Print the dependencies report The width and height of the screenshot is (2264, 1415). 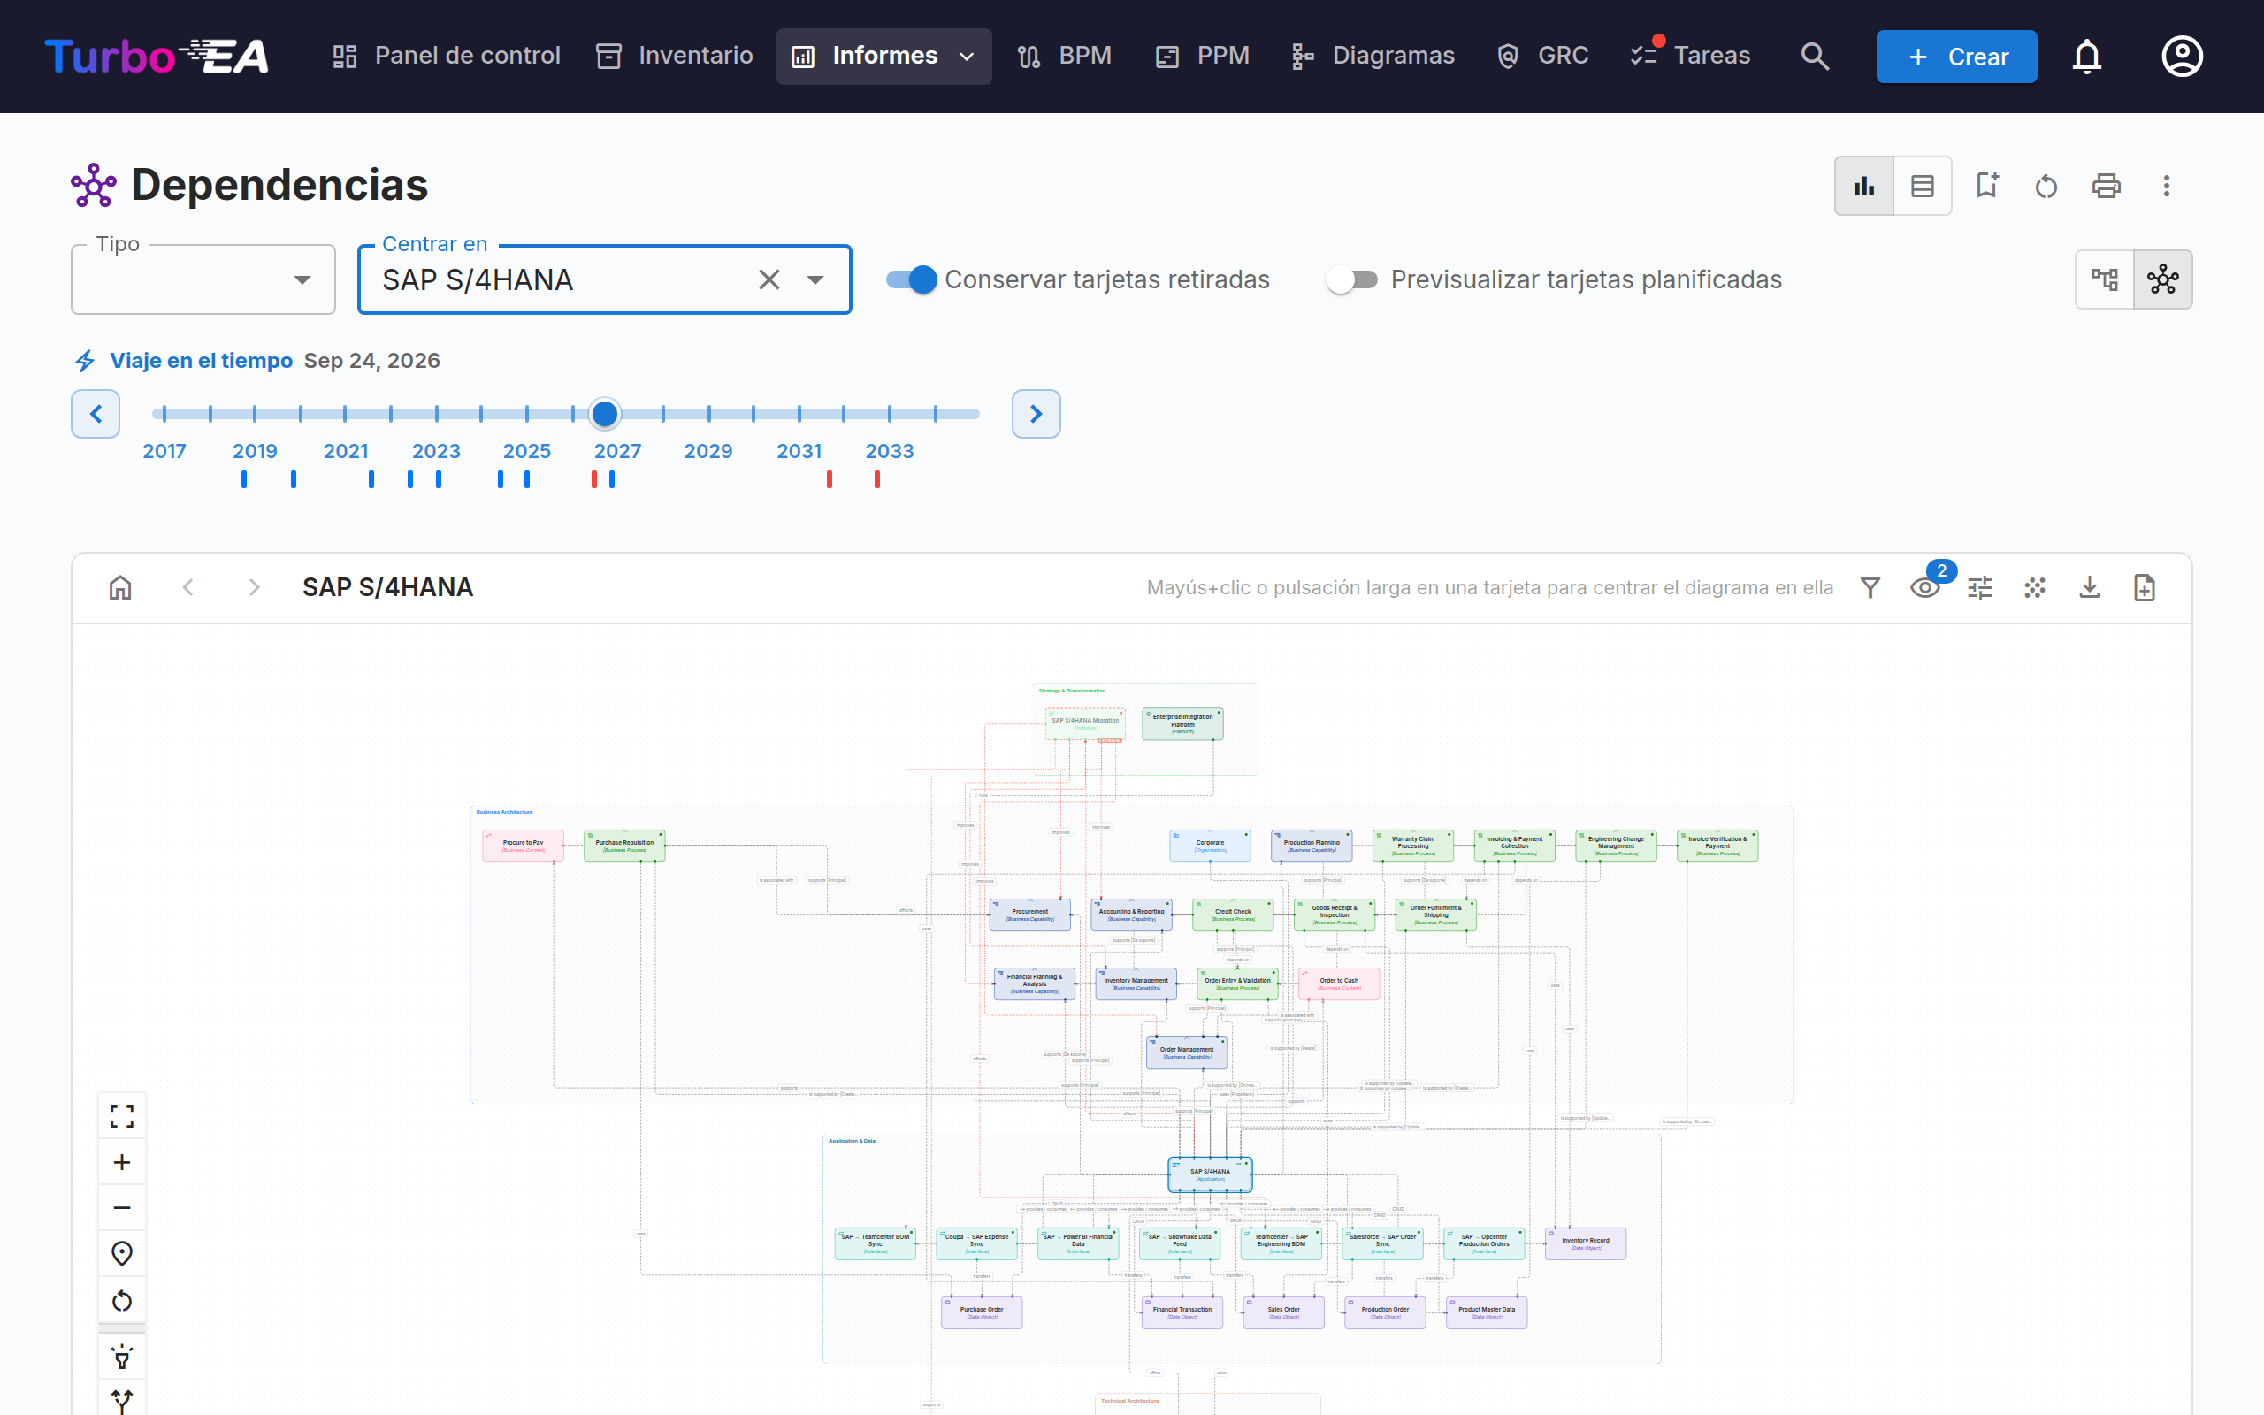tap(2106, 187)
